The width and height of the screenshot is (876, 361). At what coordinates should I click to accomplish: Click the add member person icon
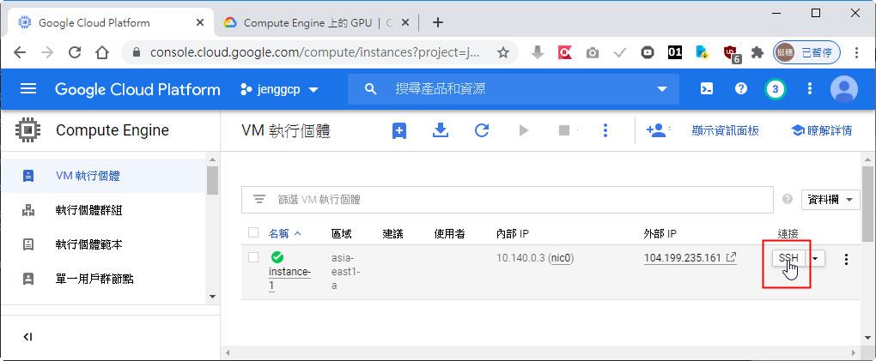coord(656,130)
